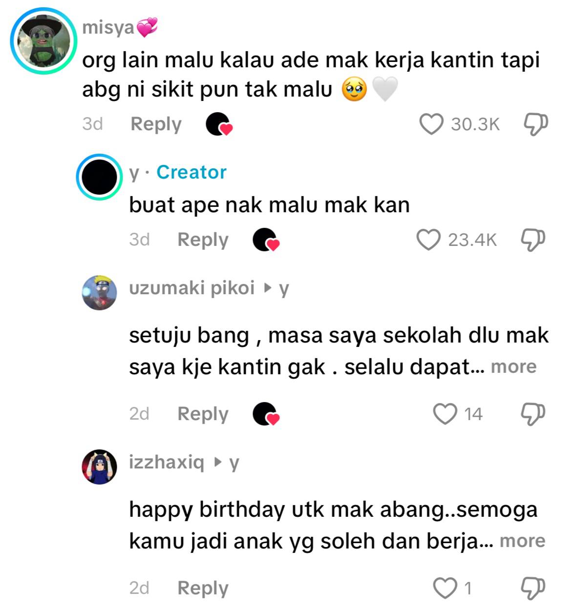Viewport: 571px width, 611px height.
Task: Like uzumaki pikoi's comment heart
Action: 445,414
